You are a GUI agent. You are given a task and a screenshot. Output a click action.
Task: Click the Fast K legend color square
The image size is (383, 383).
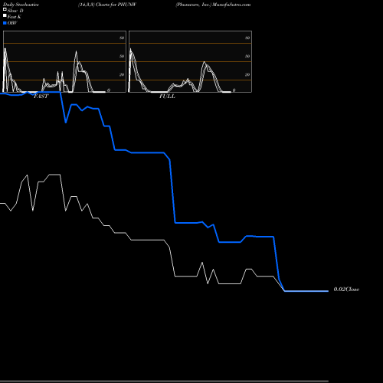click(5, 15)
